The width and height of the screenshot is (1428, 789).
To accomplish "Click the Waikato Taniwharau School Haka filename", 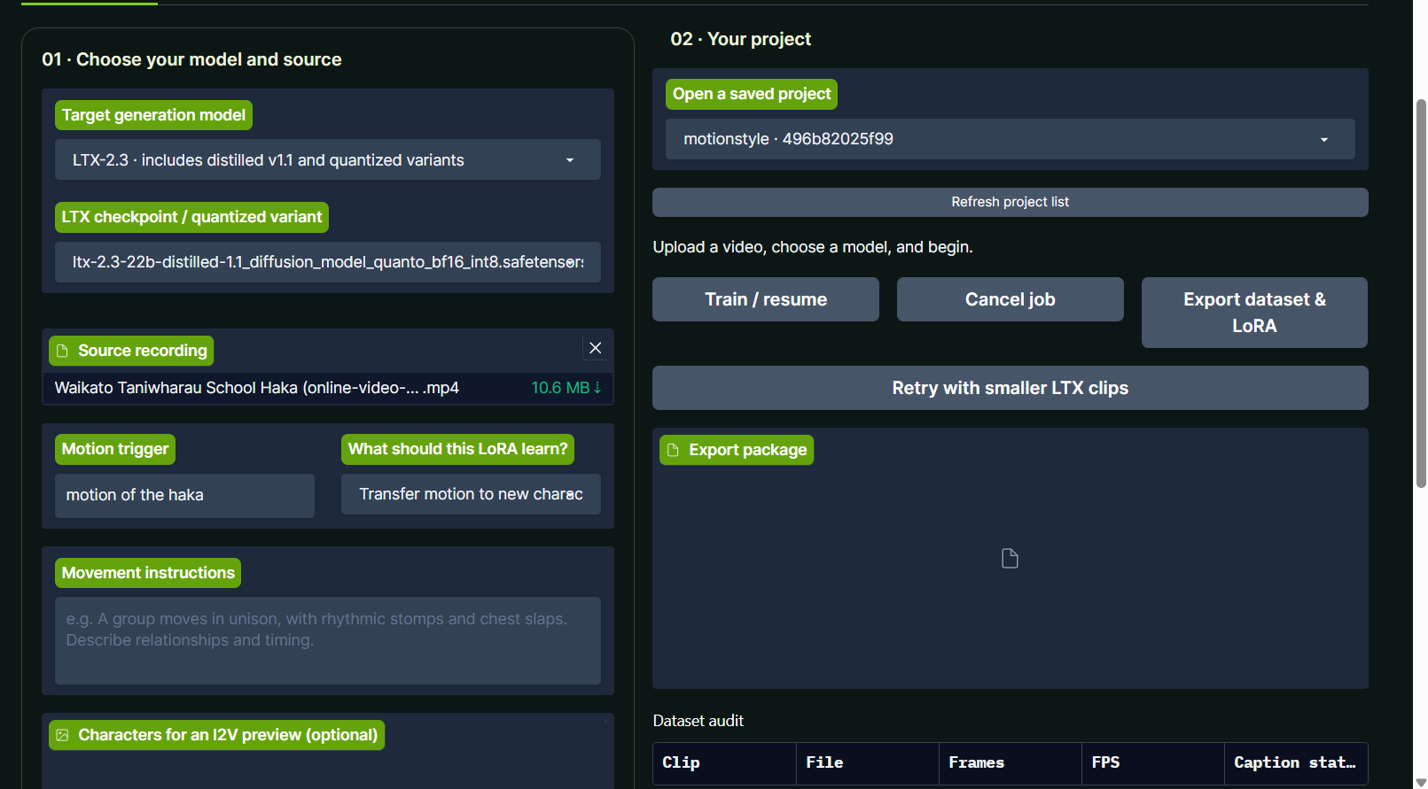I will click(x=257, y=388).
